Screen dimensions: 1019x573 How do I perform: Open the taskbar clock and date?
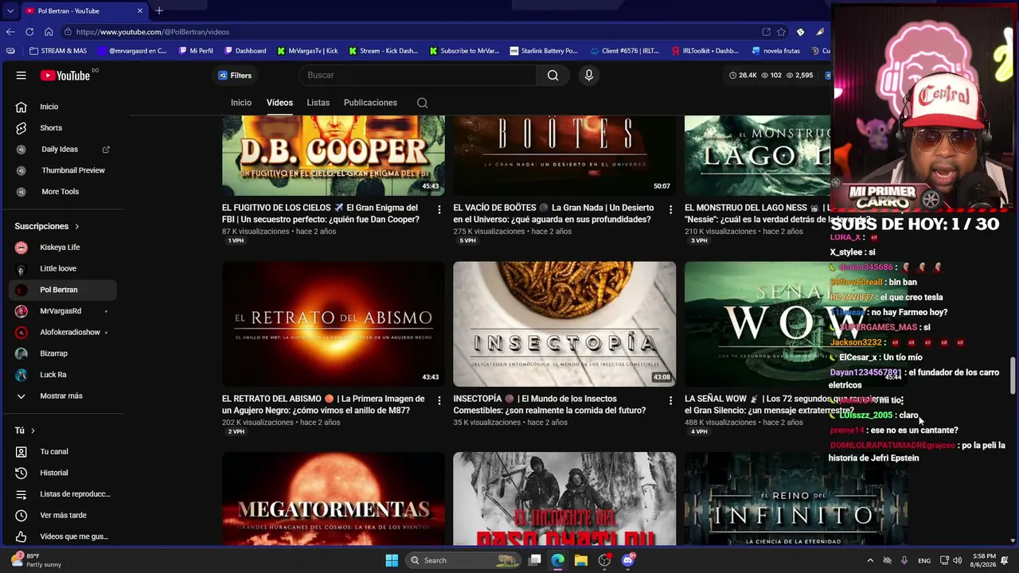(x=984, y=560)
